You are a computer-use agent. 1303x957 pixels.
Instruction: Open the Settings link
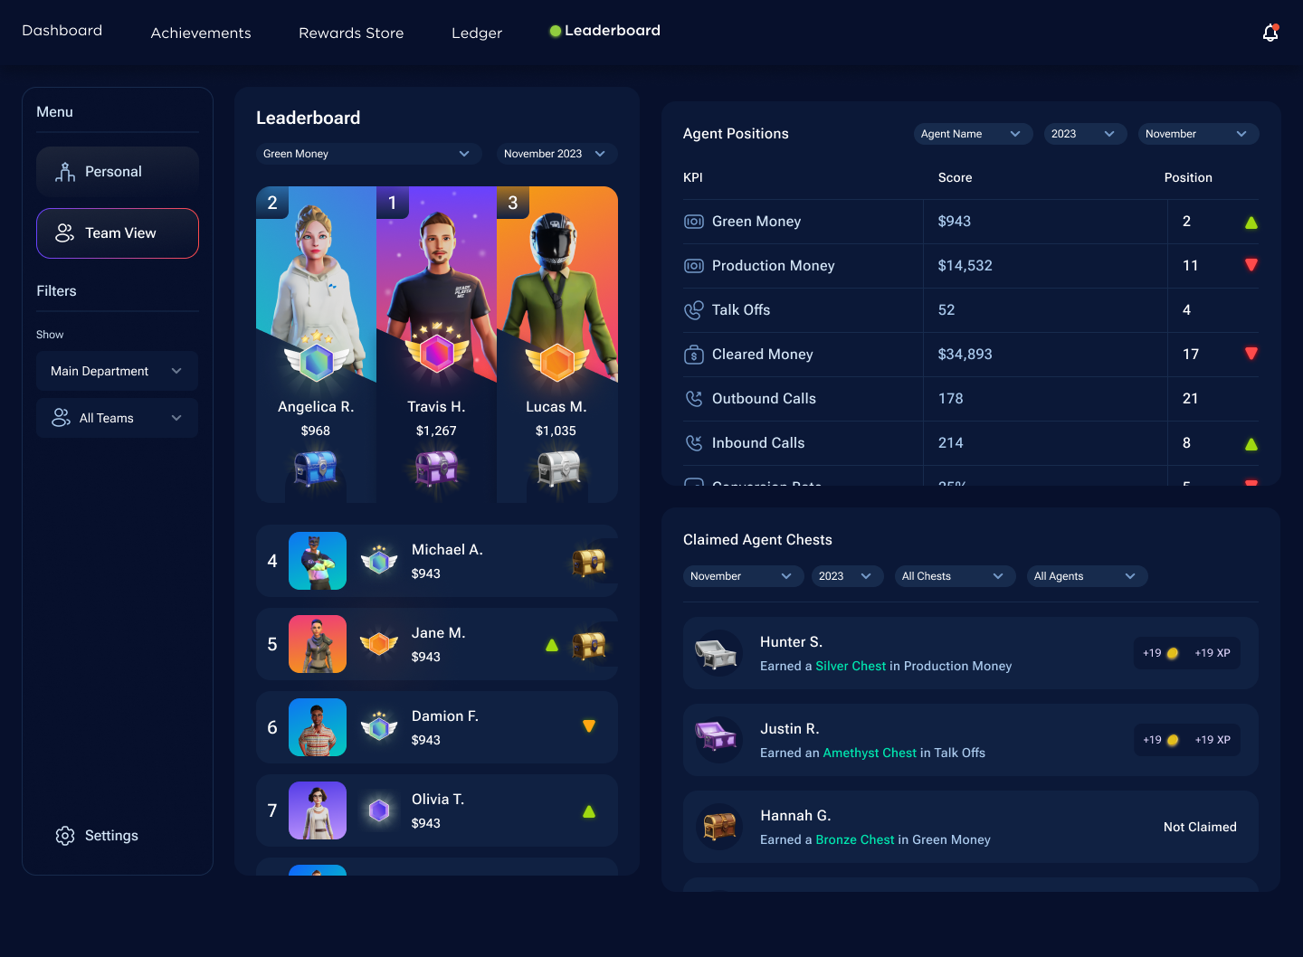point(97,836)
